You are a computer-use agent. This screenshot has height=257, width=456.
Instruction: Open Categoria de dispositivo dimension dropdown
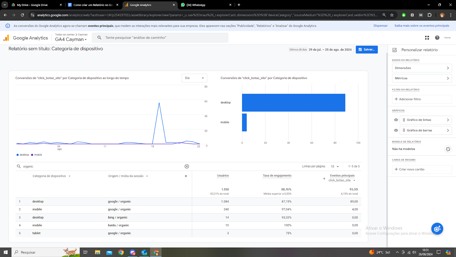point(52,176)
